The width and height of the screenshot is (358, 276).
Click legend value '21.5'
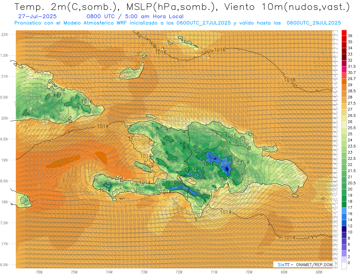coord(352,171)
